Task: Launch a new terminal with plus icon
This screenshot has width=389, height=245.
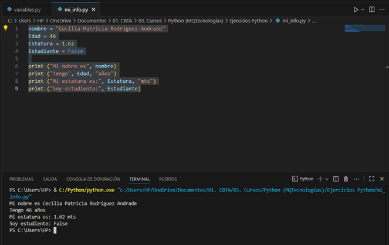Action: 320,179
